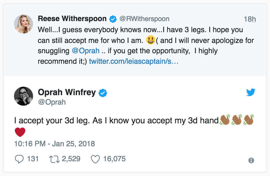Click Oprah Winfrey's verified badge
This screenshot has height=176, width=270.
[x=103, y=93]
